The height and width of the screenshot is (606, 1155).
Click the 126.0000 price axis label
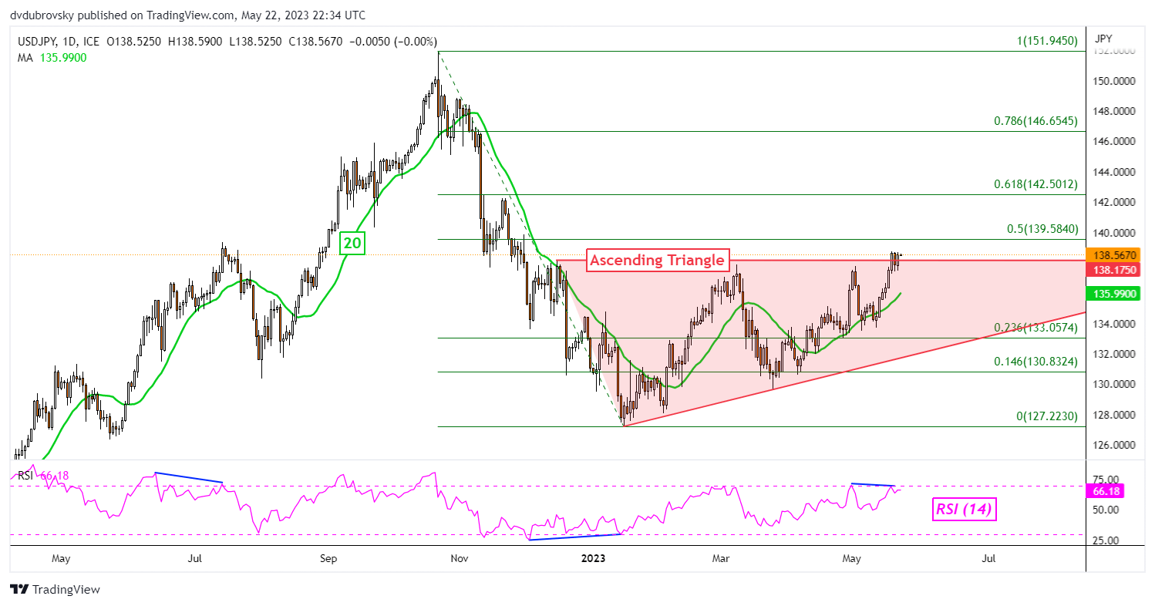[x=1113, y=445]
